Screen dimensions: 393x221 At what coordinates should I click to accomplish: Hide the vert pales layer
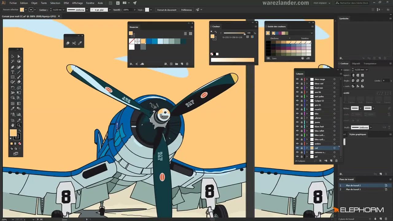tap(297, 96)
